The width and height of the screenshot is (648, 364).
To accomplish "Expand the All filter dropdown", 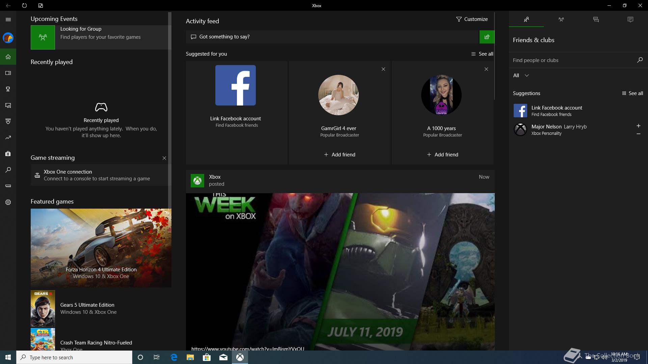I will click(521, 75).
